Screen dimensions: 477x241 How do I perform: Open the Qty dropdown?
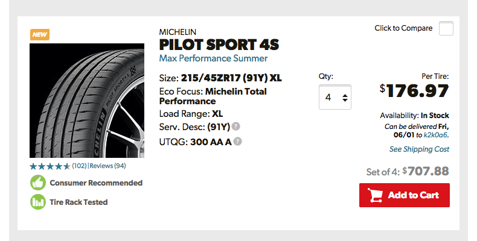coord(335,97)
